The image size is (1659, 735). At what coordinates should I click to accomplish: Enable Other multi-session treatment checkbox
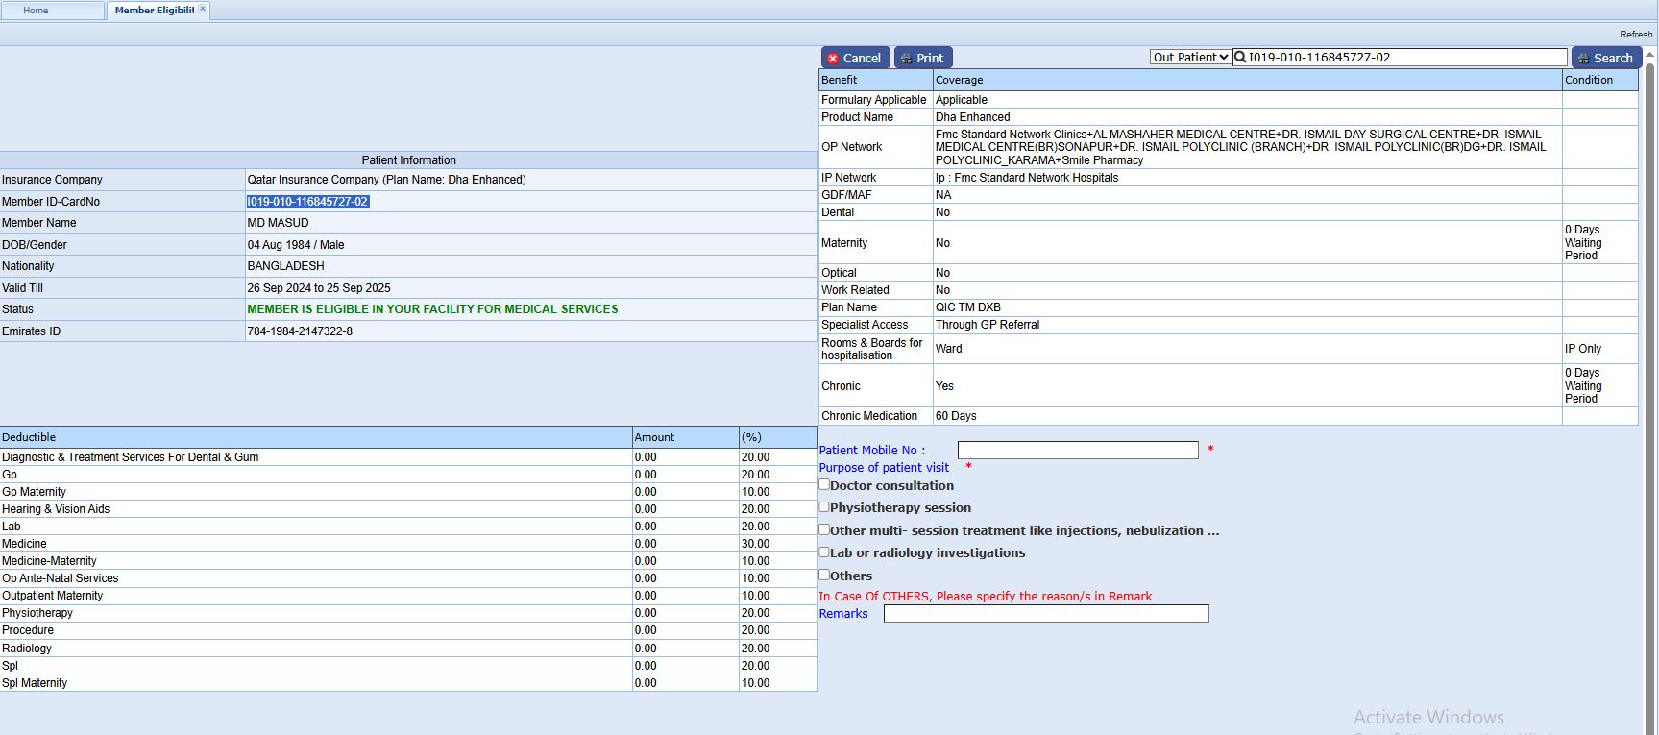[824, 529]
